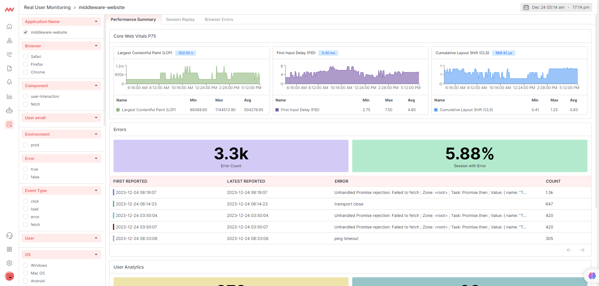Open the bell alerts icon in sidebar
Viewport: 599px width, 286px height.
pyautogui.click(x=9, y=82)
